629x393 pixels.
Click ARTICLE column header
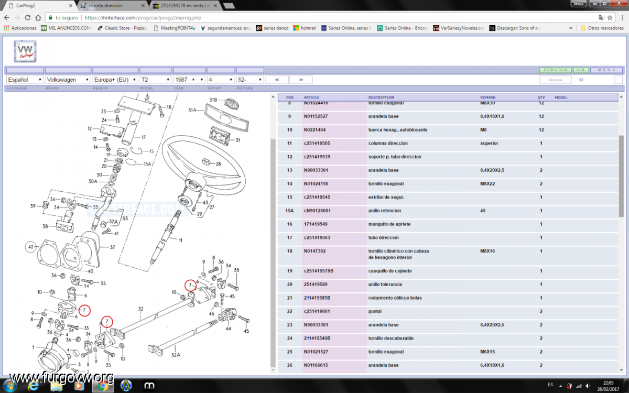click(x=311, y=97)
